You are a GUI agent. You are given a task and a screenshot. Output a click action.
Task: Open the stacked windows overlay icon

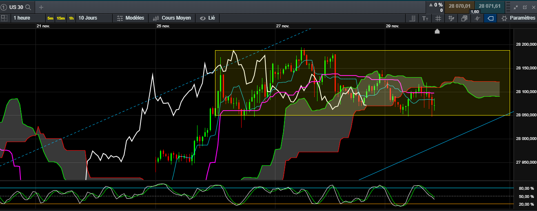tap(464, 18)
